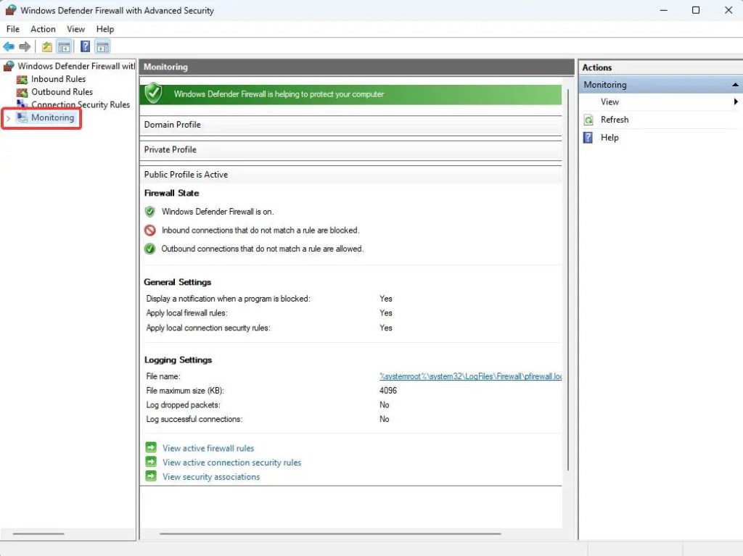Click green arrow icon beside View security associations
This screenshot has width=743, height=556.
[151, 476]
